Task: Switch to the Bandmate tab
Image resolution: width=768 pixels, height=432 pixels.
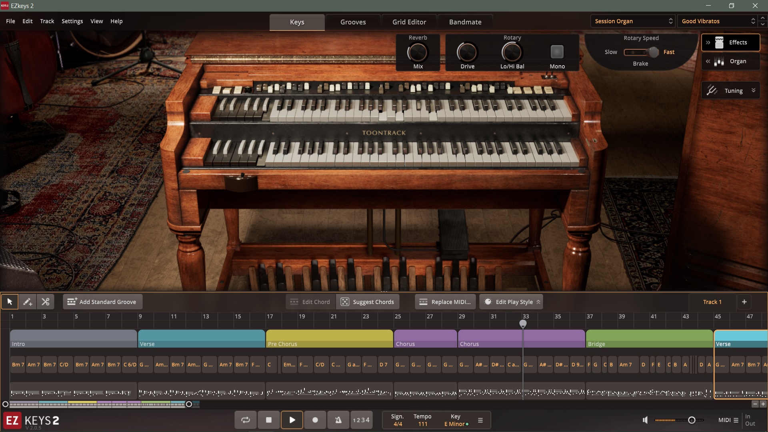Action: 465,22
